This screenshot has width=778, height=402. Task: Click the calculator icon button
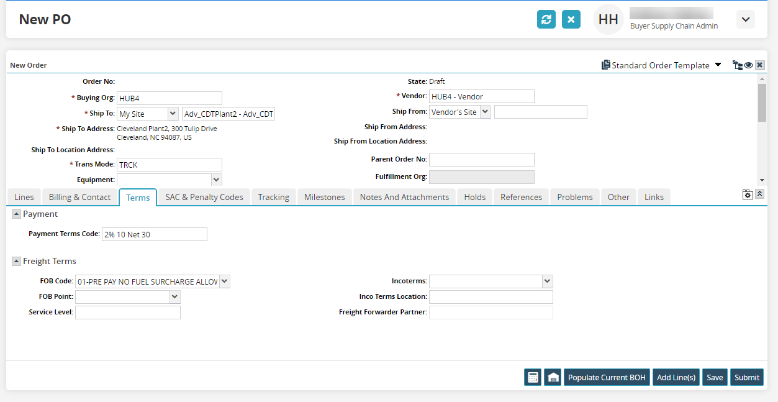coord(533,377)
